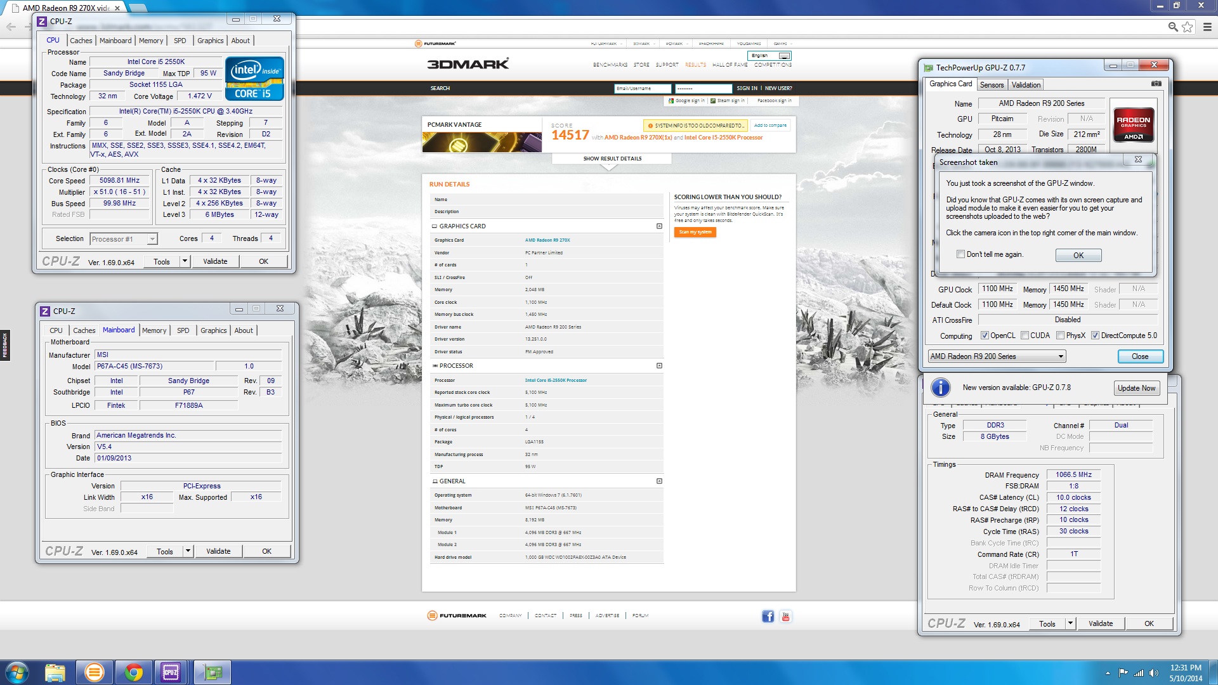Collapse the PROCESSOR section
This screenshot has height=685, width=1218.
tap(659, 366)
